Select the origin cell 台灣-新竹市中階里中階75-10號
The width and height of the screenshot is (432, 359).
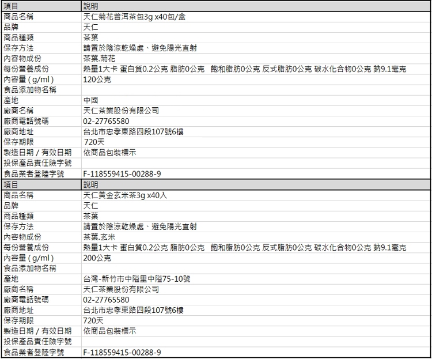pyautogui.click(x=137, y=279)
